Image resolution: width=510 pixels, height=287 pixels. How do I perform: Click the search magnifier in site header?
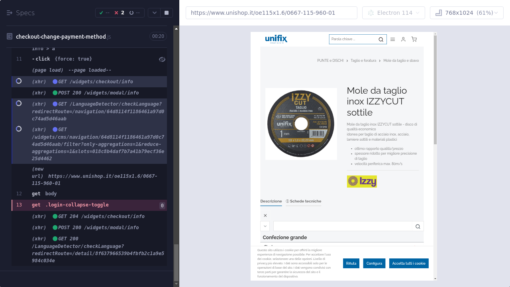pyautogui.click(x=381, y=39)
